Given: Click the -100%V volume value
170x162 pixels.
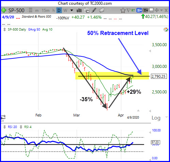Looking at the screenshot, I should tap(63, 18).
